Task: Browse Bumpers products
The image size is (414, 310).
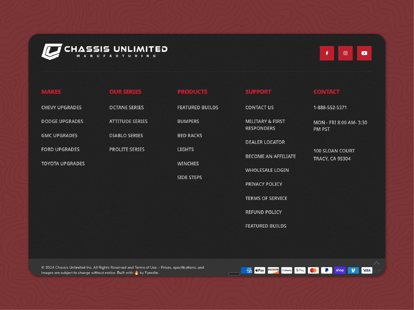Action: (188, 121)
